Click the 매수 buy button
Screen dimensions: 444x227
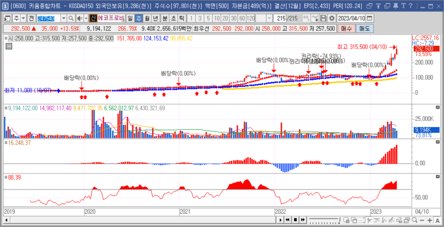[x=346, y=28]
